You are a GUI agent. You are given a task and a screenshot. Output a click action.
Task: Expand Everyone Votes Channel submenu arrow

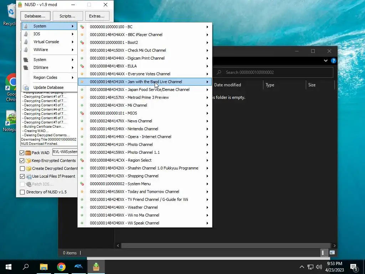[207, 74]
